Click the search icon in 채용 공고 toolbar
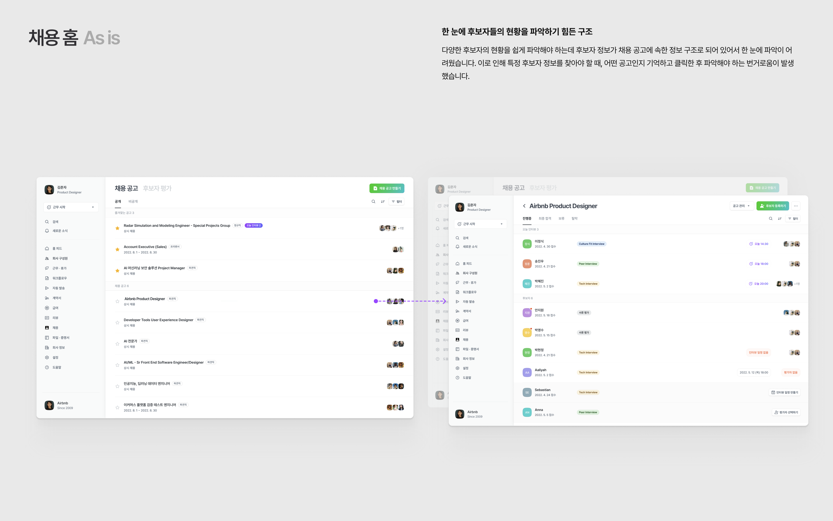Screen dimensions: 833x521 tap(373, 202)
